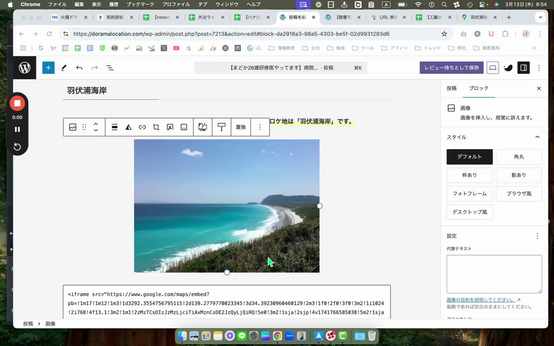Select the pencil edit tool
The width and height of the screenshot is (554, 346).
click(64, 67)
